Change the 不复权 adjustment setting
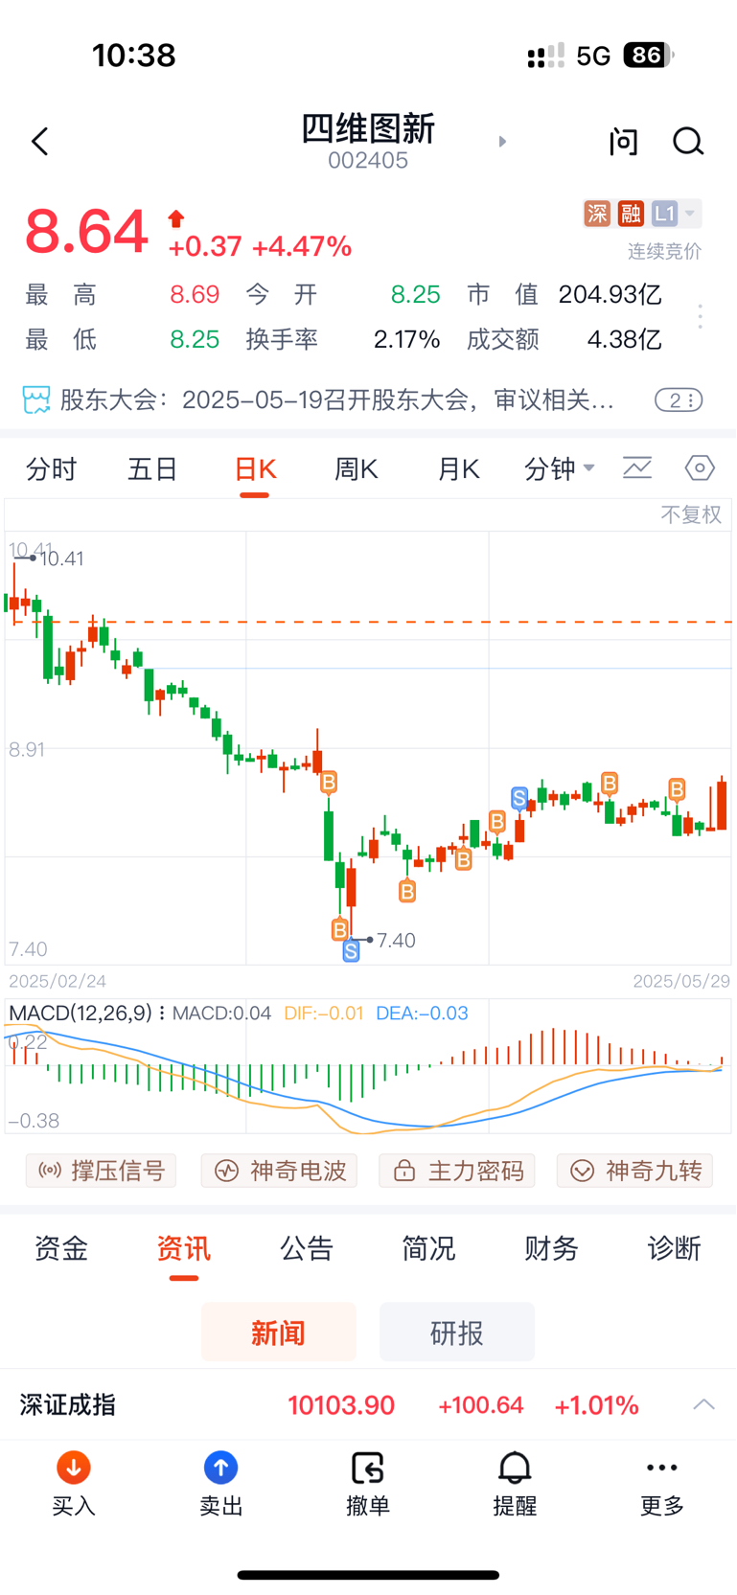Screen dimensions: 737x1595 pyautogui.click(x=691, y=515)
